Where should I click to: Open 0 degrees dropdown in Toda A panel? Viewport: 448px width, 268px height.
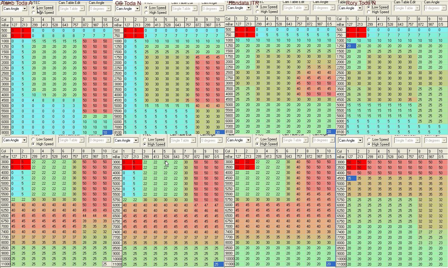click(100, 9)
